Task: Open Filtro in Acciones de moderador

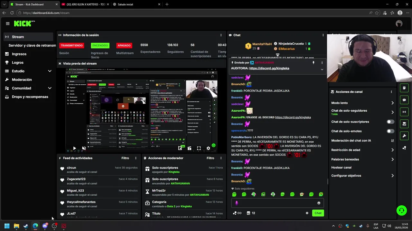Action: 210,158
